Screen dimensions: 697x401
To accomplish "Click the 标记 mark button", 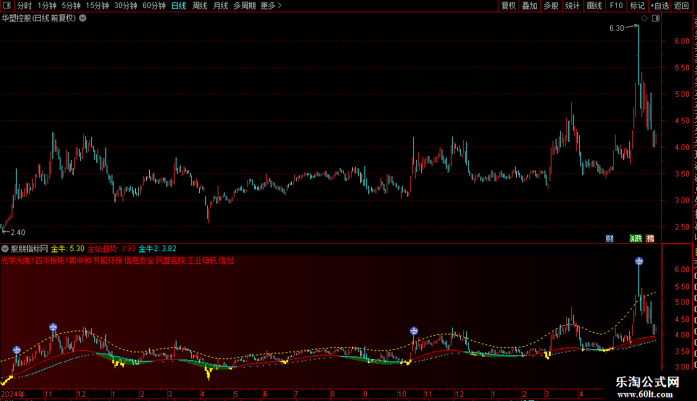I will (637, 6).
